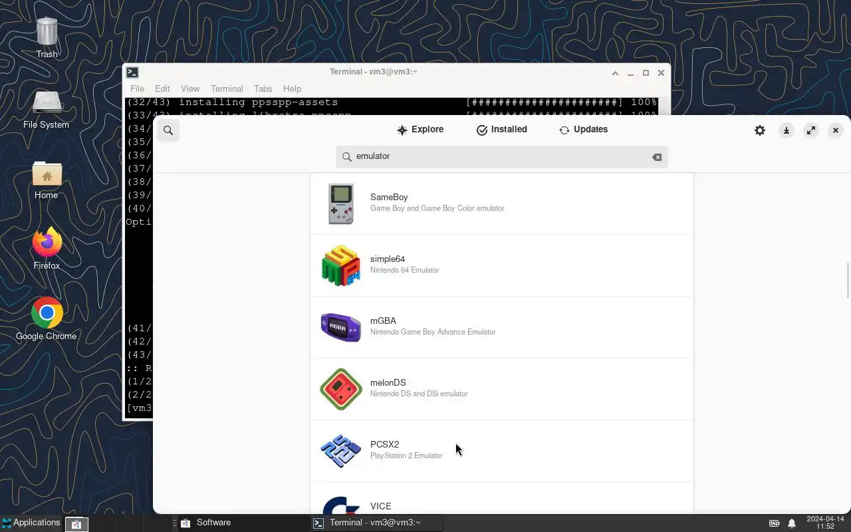This screenshot has height=532, width=851.
Task: Click 'Game Boy and Game Boy Color emulator' description
Action: (x=437, y=208)
